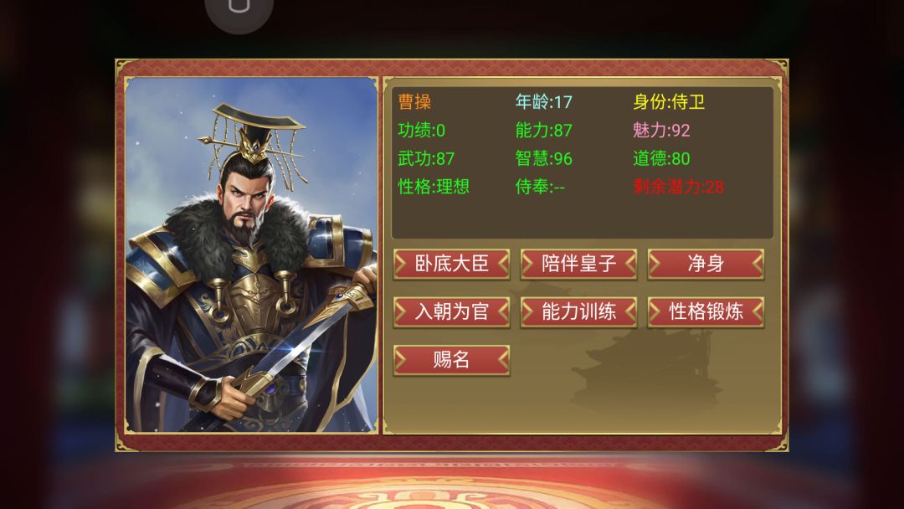Select the 魅力:92 stat

coord(661,131)
